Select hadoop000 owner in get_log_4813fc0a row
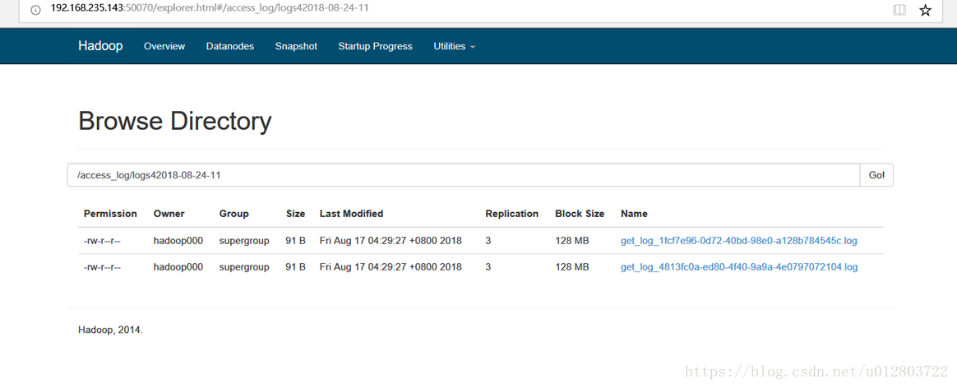Image resolution: width=957 pixels, height=388 pixels. tap(178, 267)
